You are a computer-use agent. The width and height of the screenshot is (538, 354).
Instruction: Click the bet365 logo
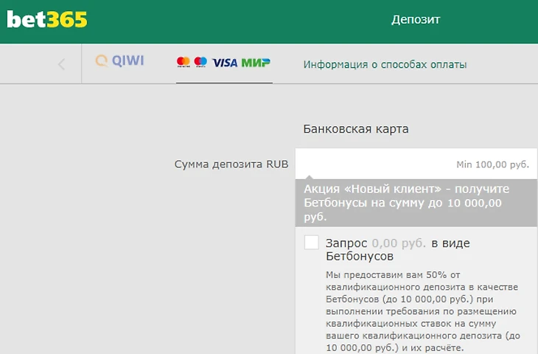tap(47, 20)
